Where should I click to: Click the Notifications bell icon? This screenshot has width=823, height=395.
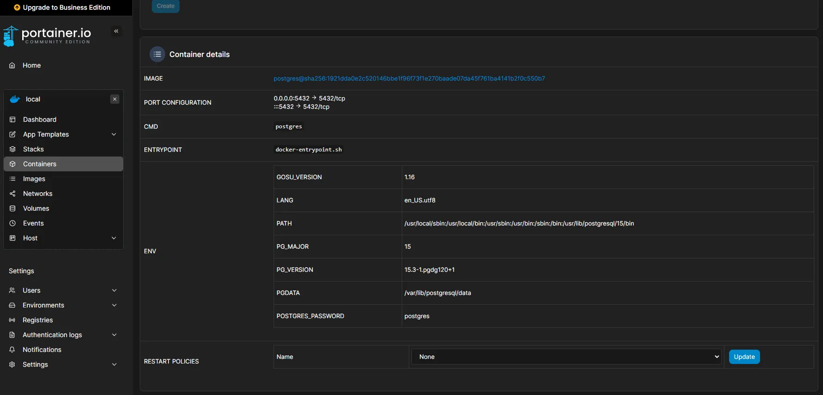coord(12,350)
